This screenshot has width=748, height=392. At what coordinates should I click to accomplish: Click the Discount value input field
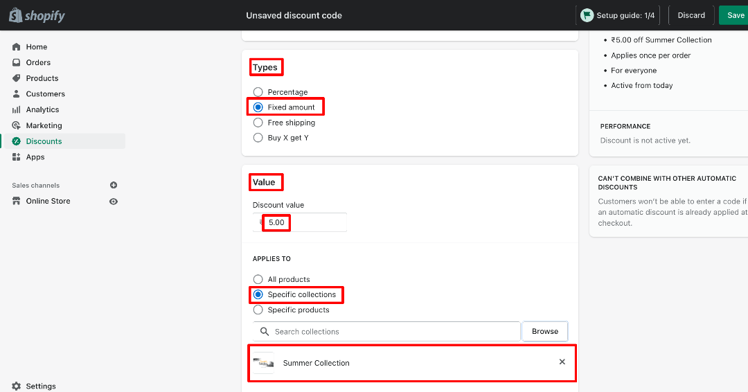point(300,222)
